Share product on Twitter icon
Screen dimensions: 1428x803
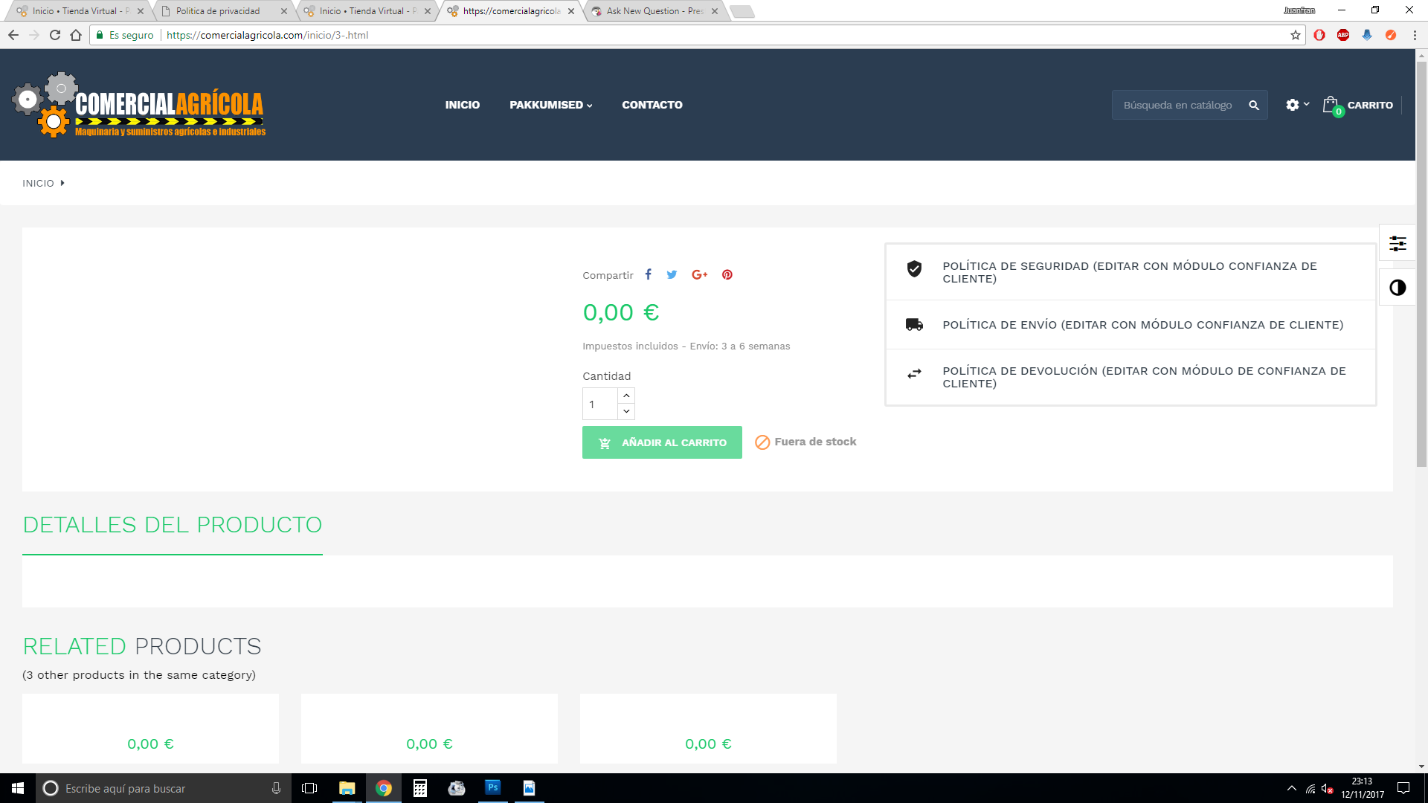672,274
